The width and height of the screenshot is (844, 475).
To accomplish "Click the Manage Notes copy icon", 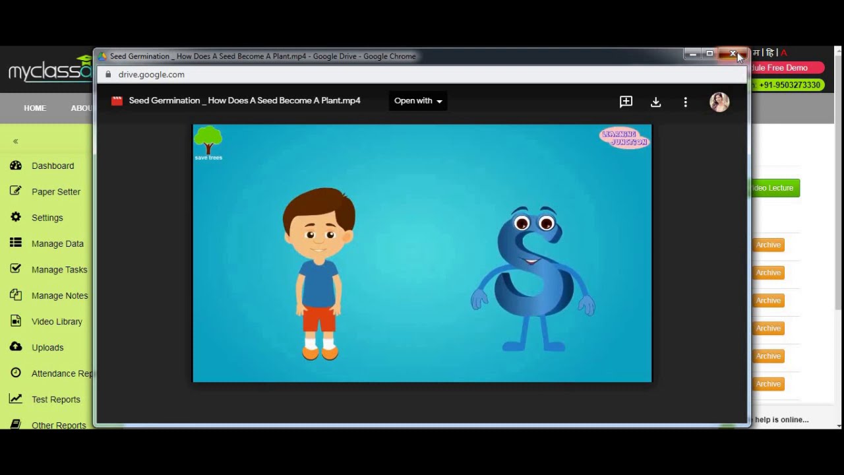I will pyautogui.click(x=16, y=295).
